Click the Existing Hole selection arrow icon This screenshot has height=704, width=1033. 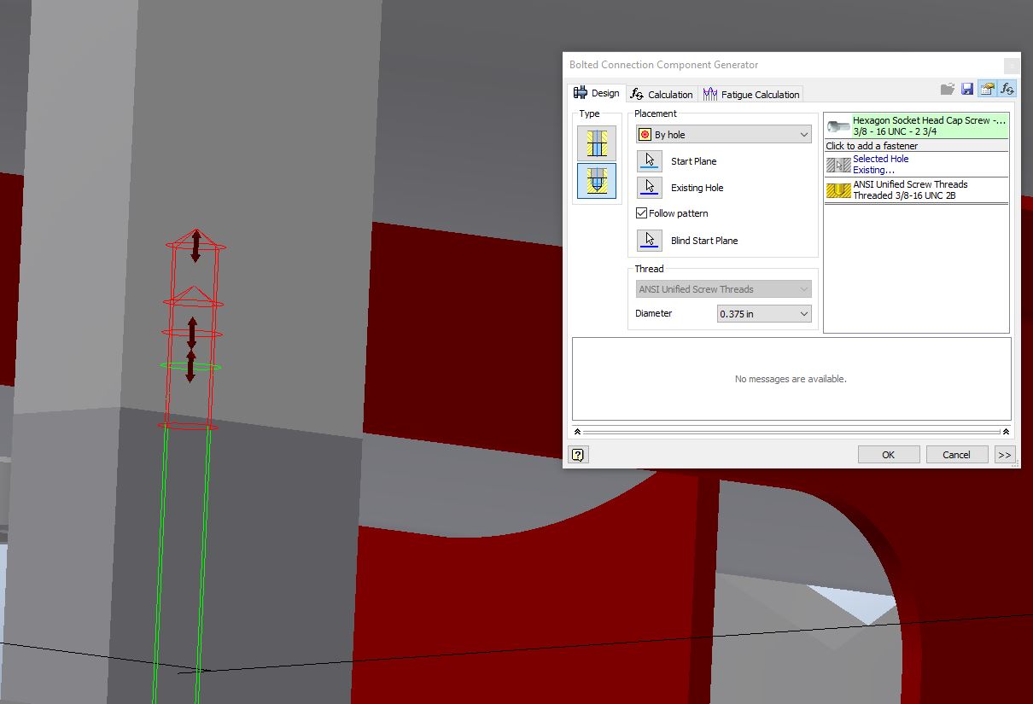pos(649,187)
